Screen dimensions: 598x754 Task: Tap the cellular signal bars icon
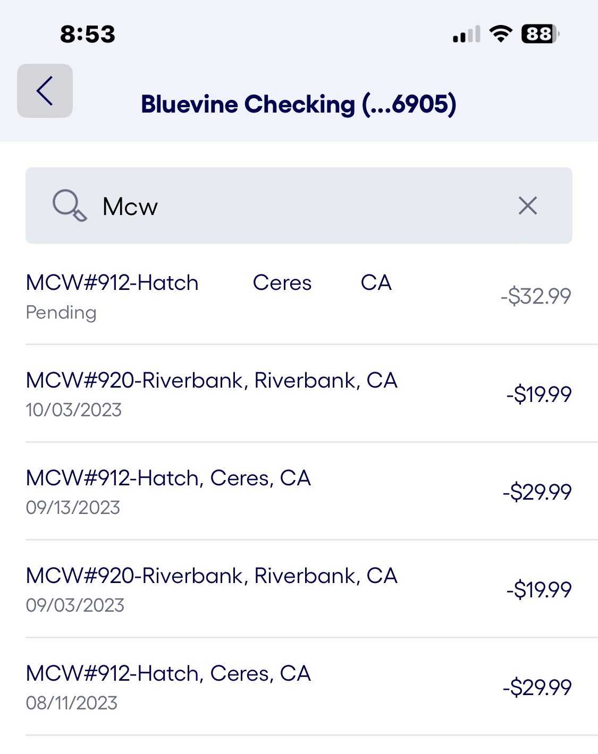pos(467,34)
